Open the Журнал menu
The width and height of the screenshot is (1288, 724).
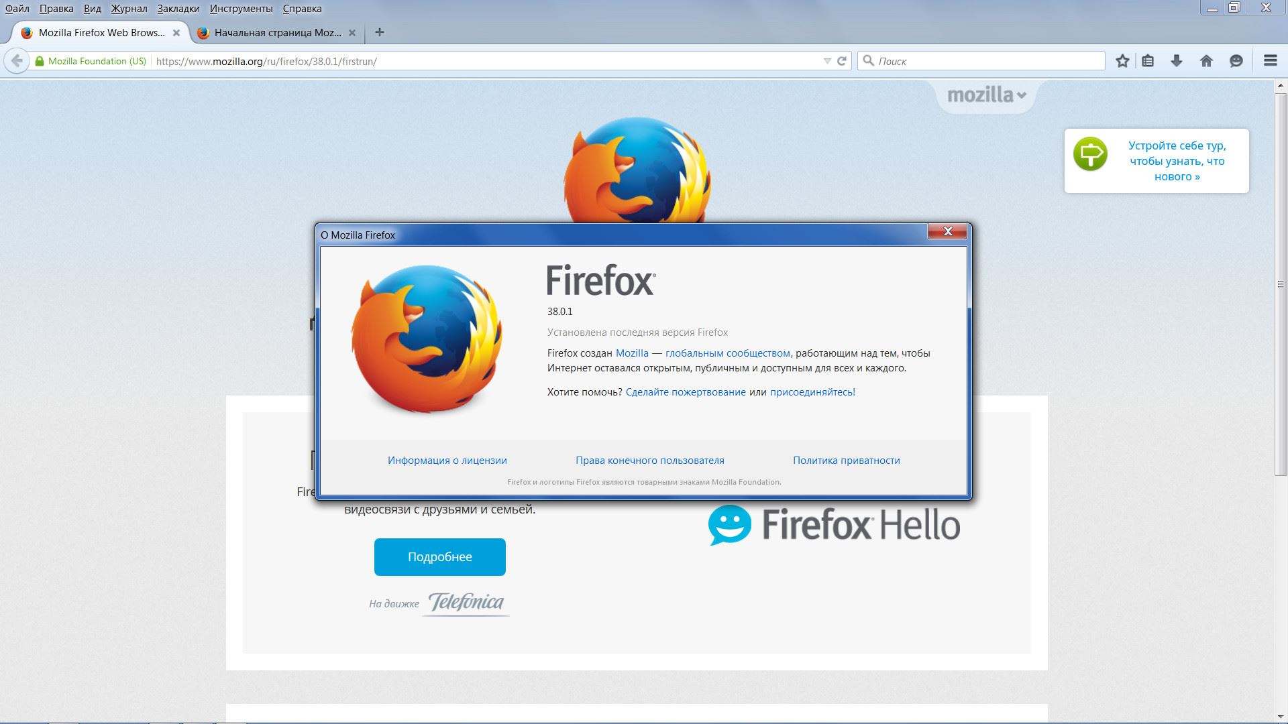click(129, 9)
